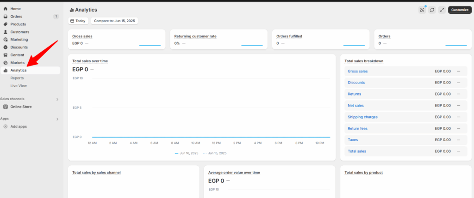Click the refresh arrows icon in header
Viewport: 474px width, 198px height.
[432, 10]
